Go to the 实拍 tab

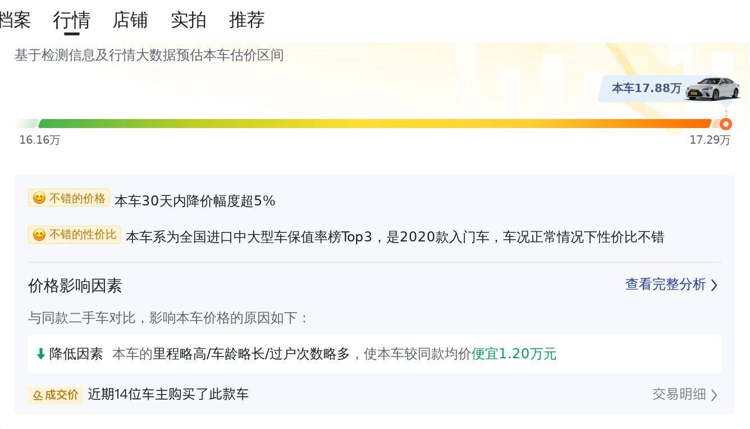point(189,20)
